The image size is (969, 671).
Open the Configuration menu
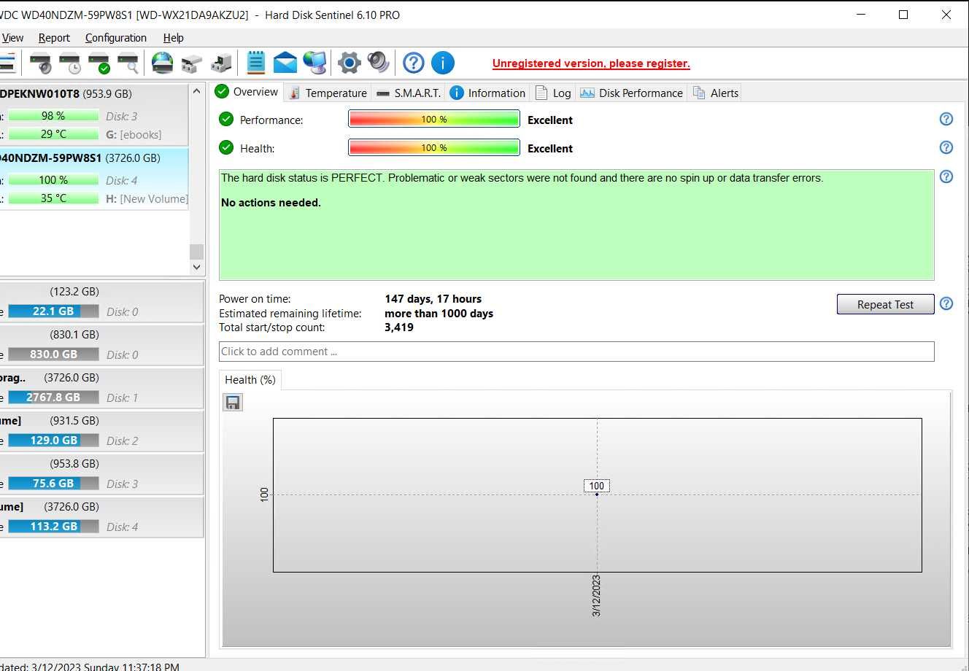pos(115,38)
